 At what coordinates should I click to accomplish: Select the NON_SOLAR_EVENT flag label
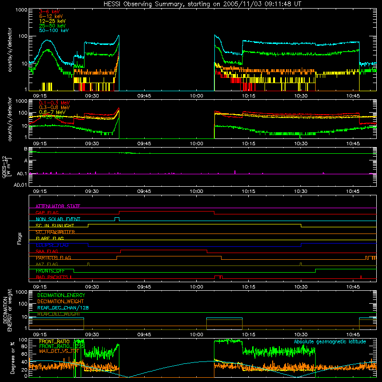click(58, 219)
